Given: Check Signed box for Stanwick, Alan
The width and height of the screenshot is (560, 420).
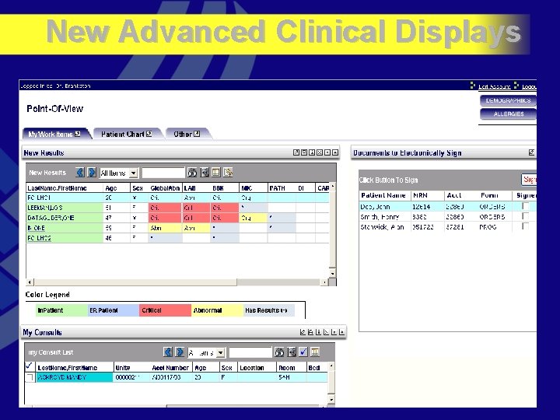Looking at the screenshot, I should [x=525, y=226].
